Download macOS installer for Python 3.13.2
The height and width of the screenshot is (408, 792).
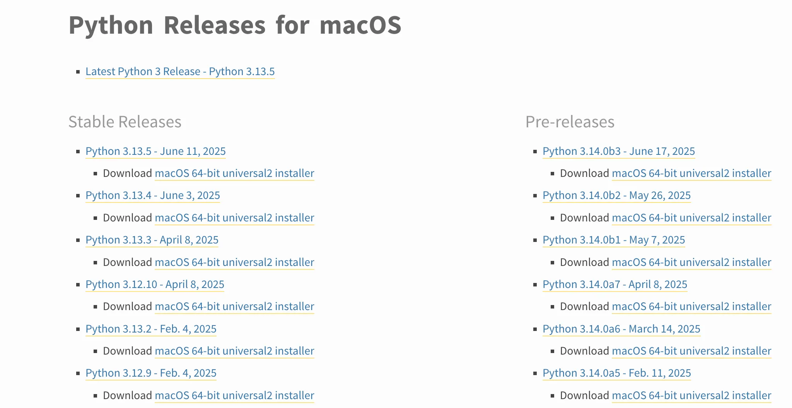pyautogui.click(x=235, y=351)
